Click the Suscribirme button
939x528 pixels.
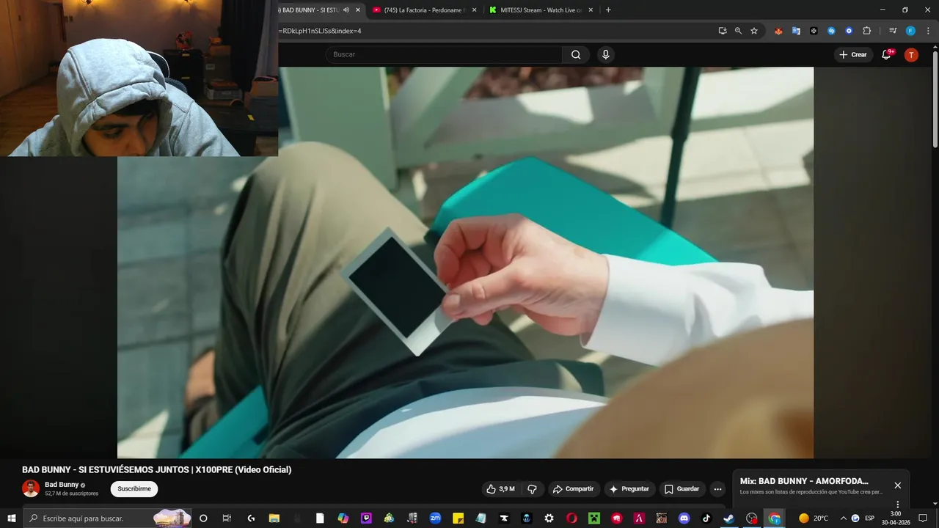tap(134, 489)
